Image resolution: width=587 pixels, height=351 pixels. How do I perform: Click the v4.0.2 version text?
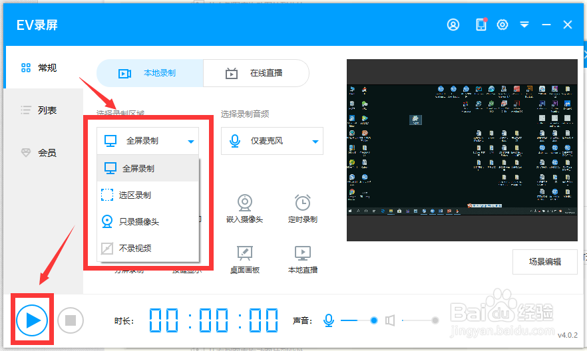pos(568,335)
